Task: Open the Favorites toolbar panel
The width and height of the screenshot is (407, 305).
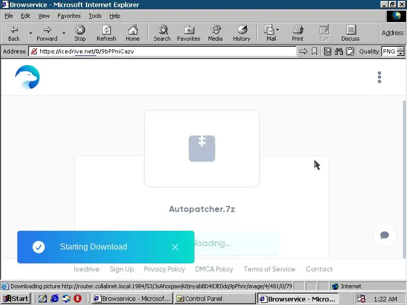Action: [189, 33]
